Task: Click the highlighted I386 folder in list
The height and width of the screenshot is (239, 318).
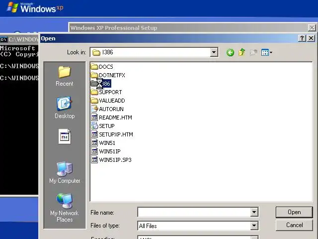Action: [x=101, y=84]
